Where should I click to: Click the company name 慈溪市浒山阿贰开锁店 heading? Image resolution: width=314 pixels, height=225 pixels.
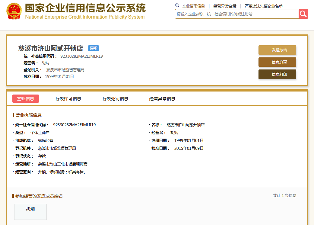[51, 48]
